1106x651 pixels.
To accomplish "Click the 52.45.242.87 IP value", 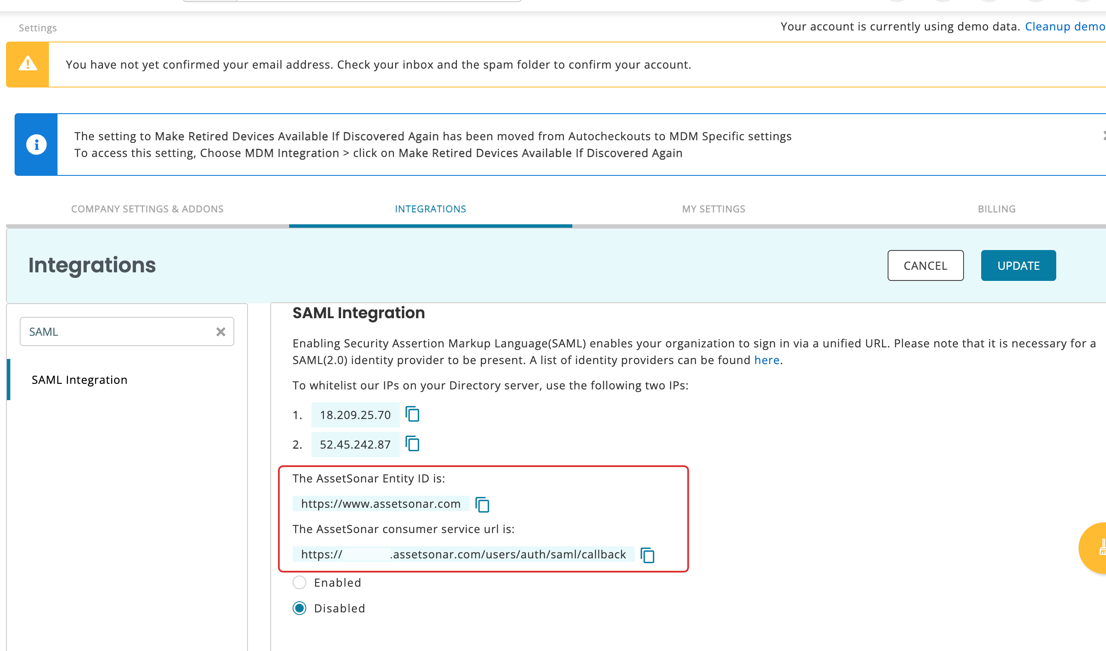I will click(355, 444).
